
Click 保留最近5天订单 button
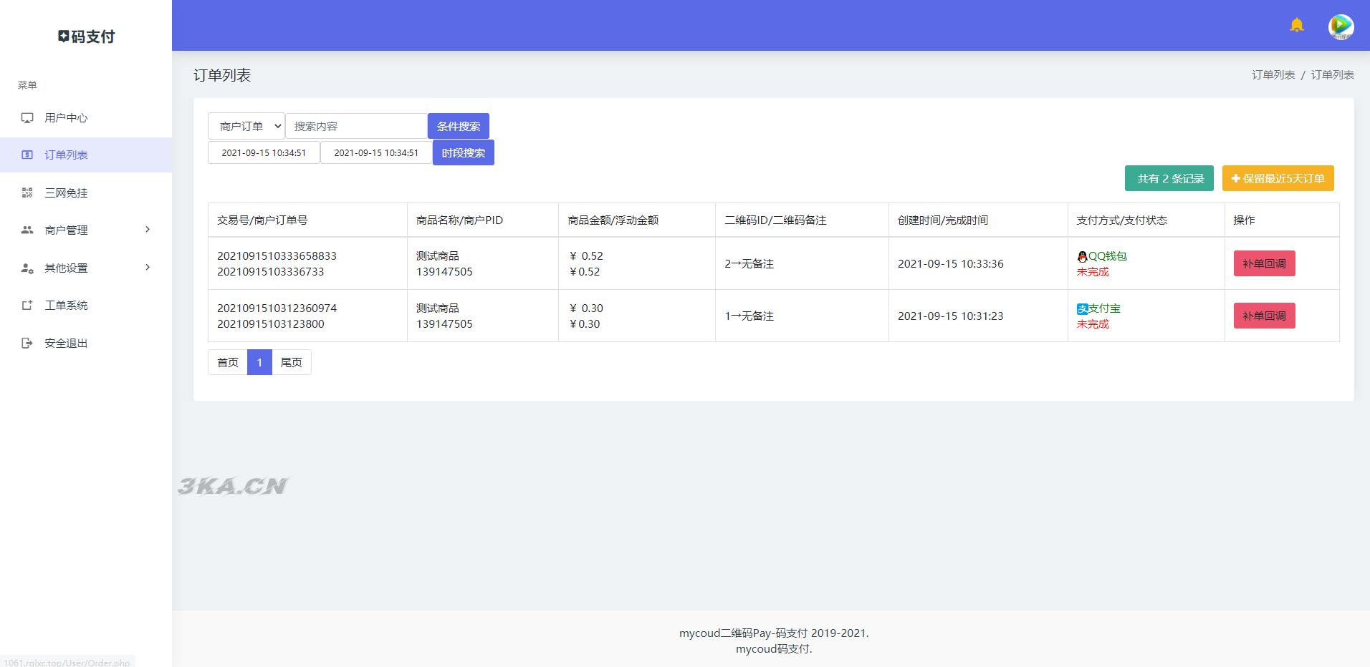1278,178
